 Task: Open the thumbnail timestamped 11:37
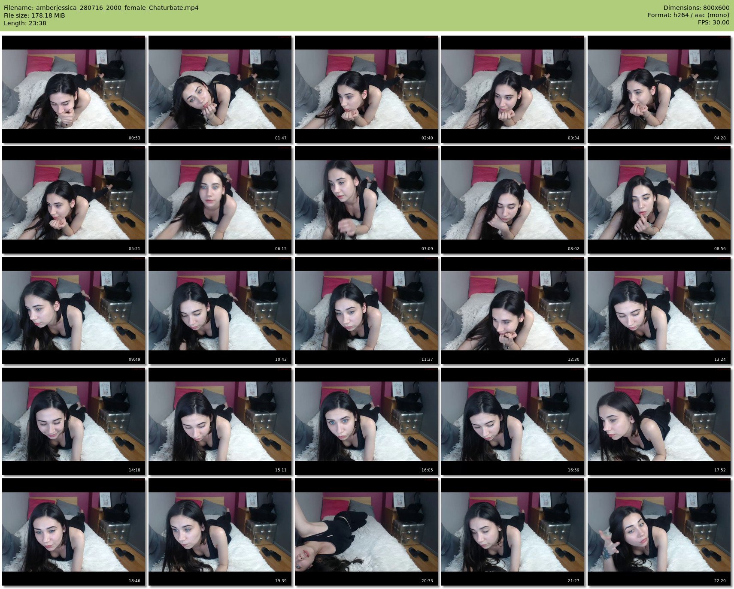pyautogui.click(x=366, y=311)
